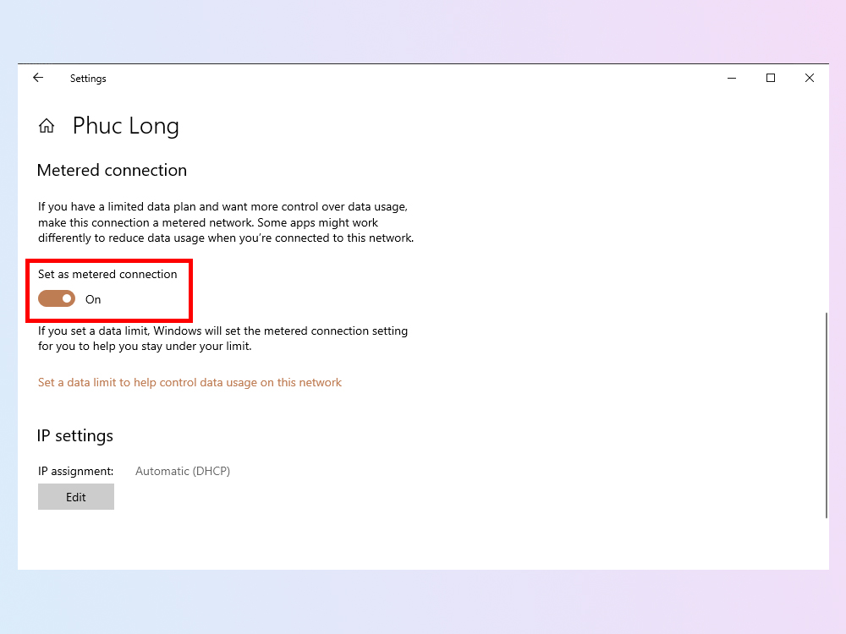
Task: Open Settings home via house icon
Action: [x=47, y=126]
